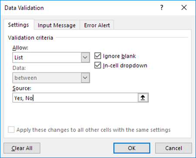
Task: Uncheck the In-cell dropdown option
Action: (98, 65)
